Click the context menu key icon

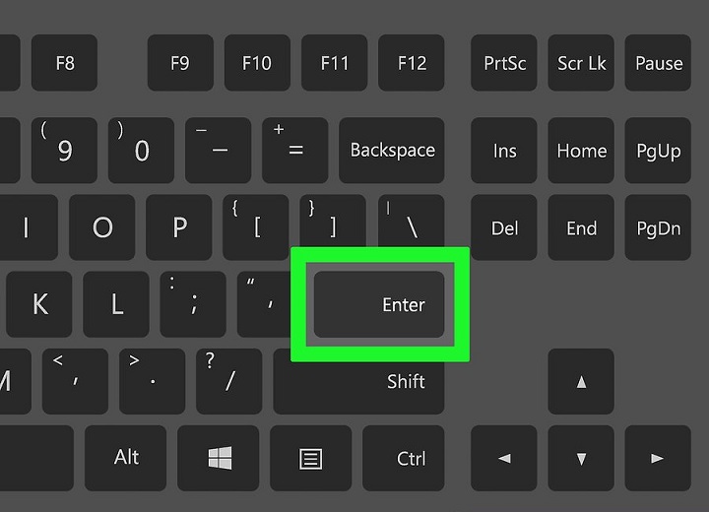(310, 458)
